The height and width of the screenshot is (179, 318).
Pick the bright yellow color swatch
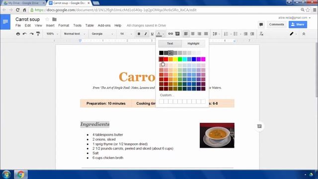175,59
